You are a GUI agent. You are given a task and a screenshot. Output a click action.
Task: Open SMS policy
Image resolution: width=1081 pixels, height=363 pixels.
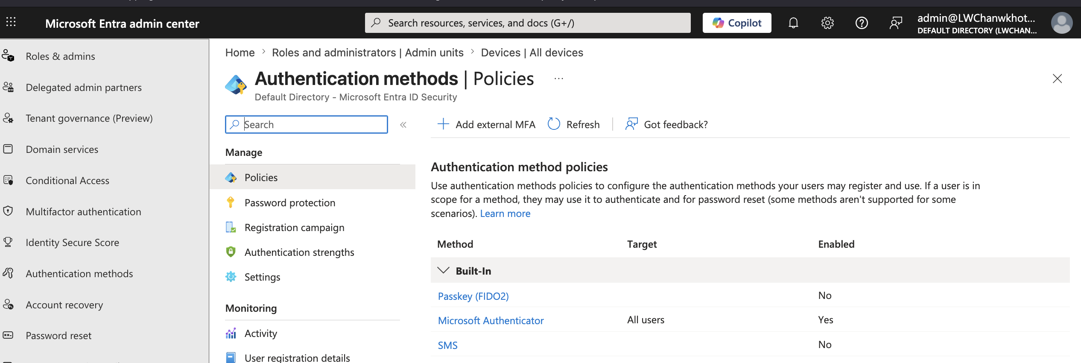(x=447, y=345)
